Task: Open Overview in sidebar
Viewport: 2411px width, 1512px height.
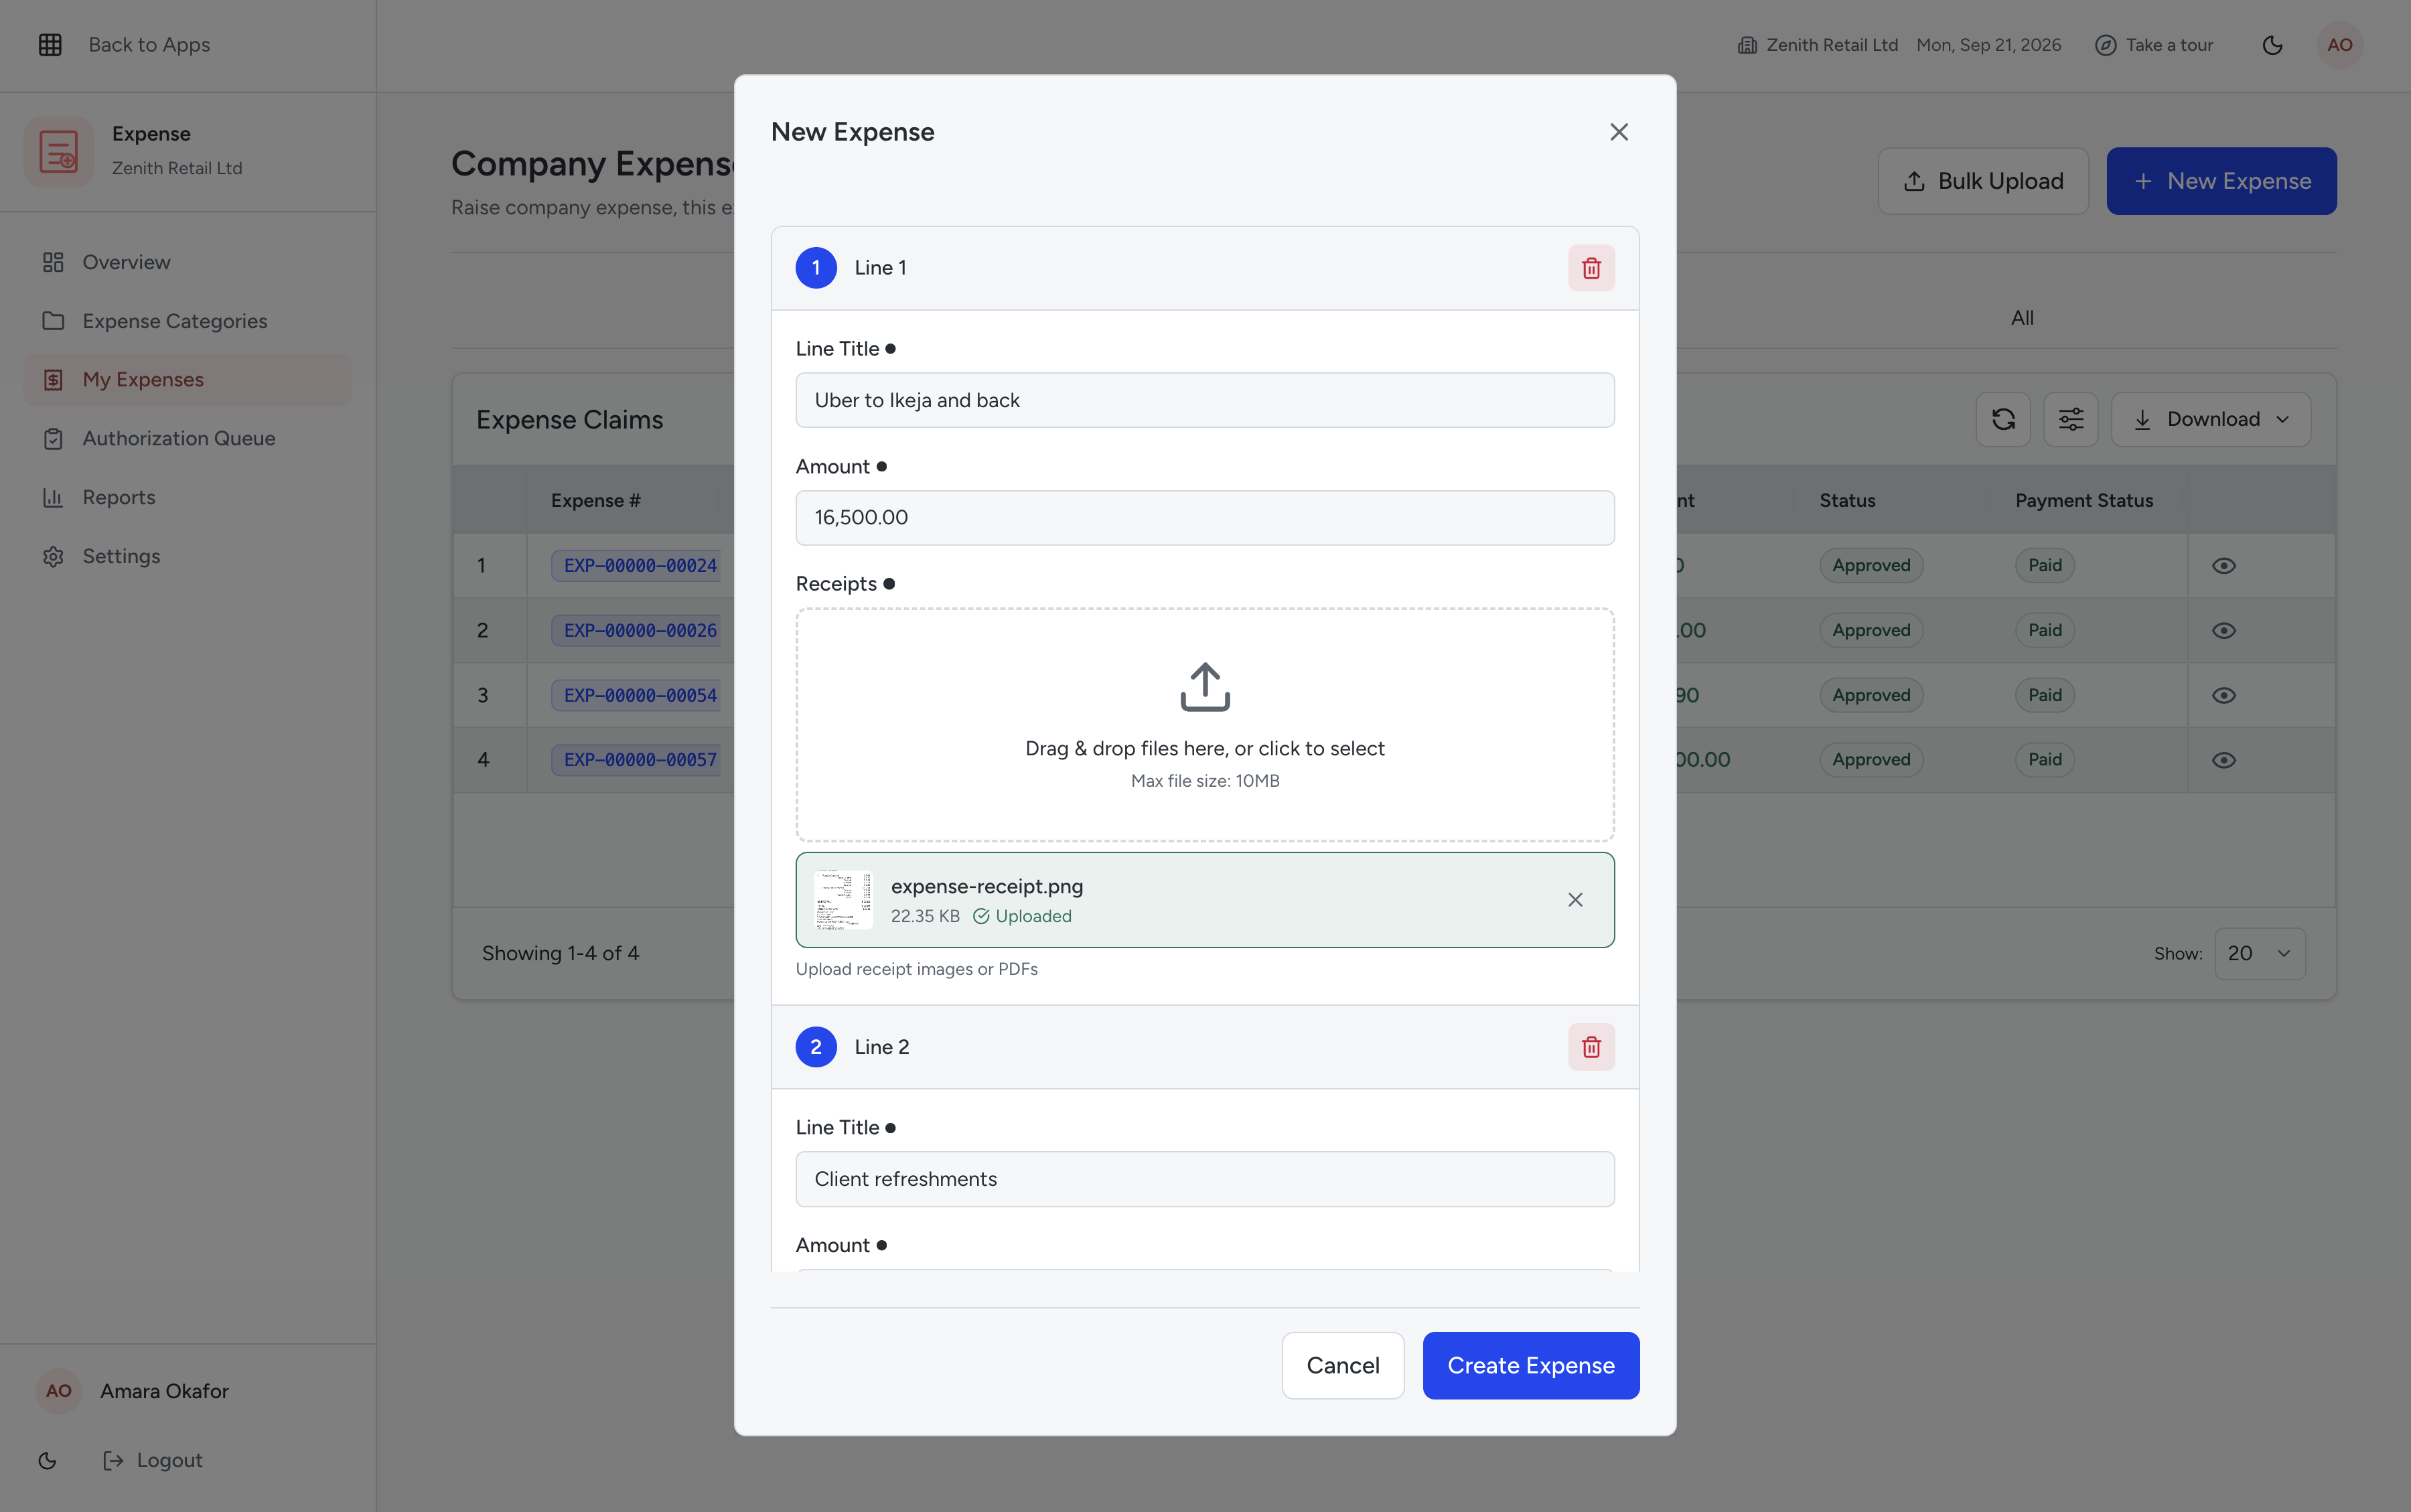Action: tap(188, 262)
